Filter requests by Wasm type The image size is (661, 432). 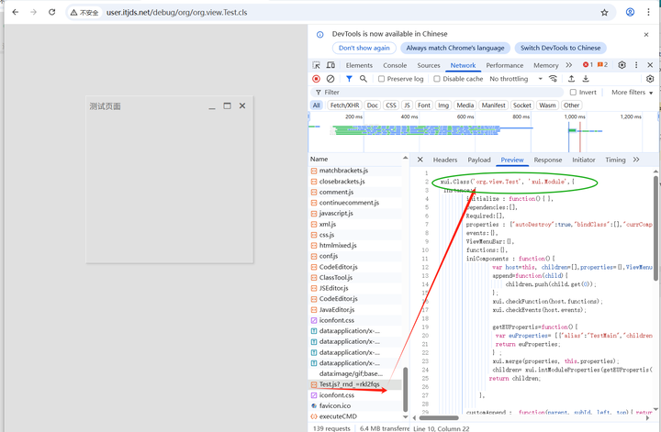[547, 105]
